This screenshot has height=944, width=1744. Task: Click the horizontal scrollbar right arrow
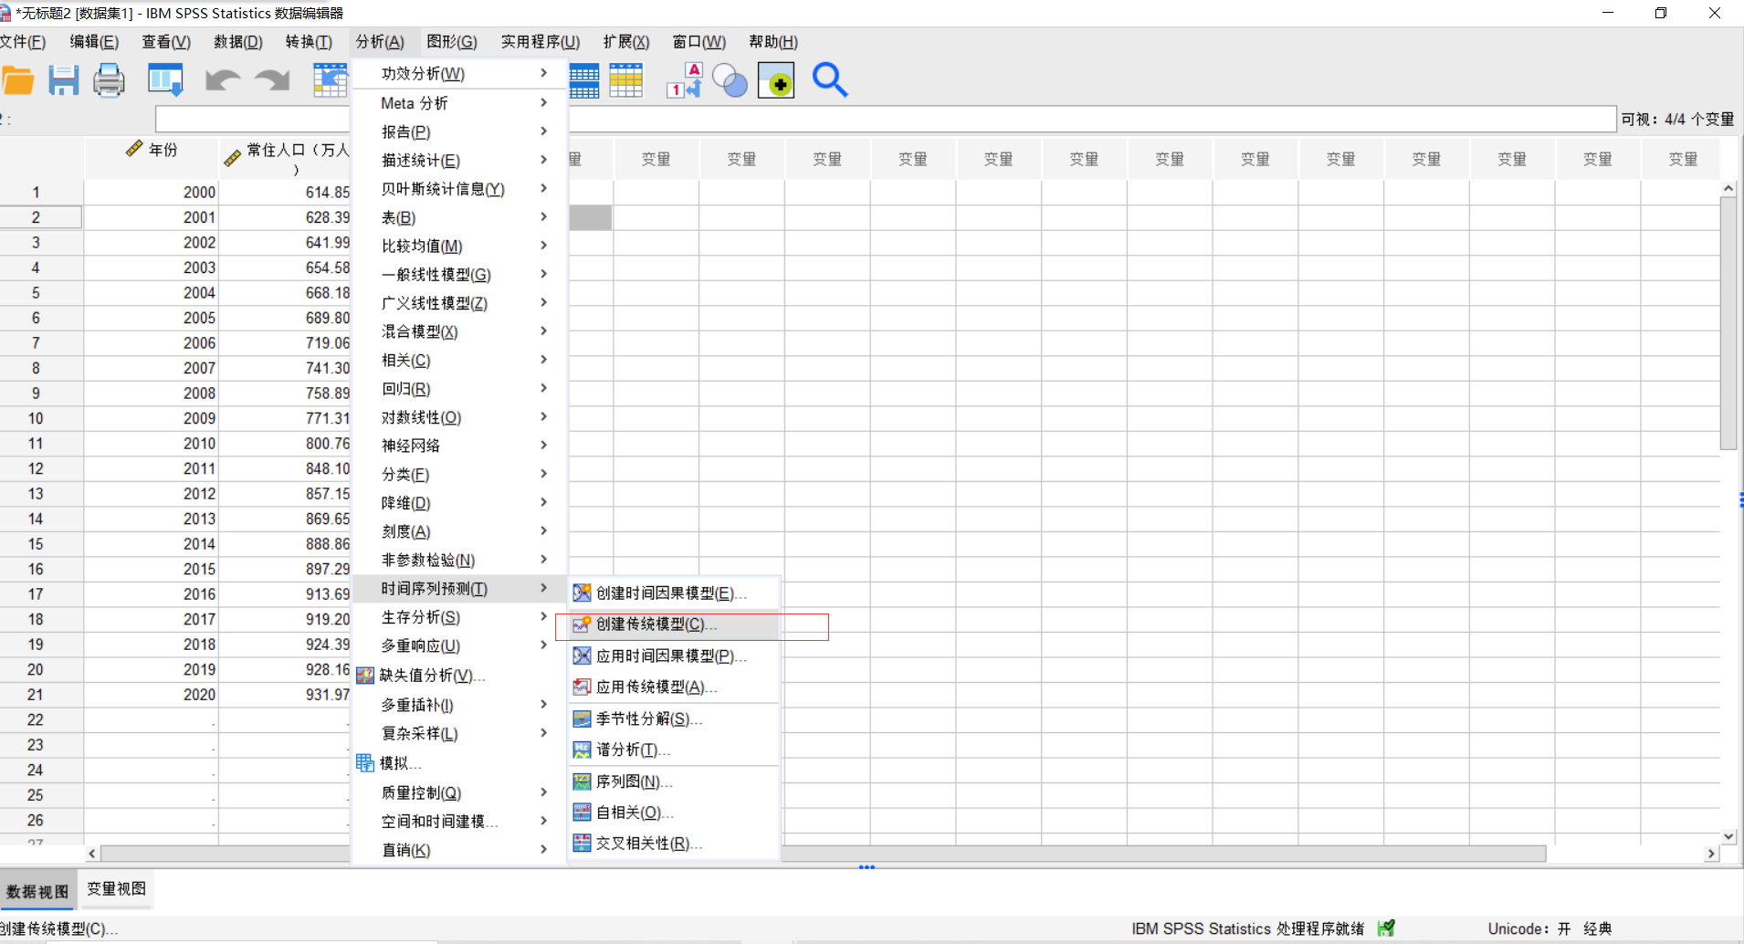1711,854
